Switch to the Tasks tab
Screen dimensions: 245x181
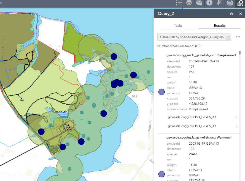(x=178, y=26)
